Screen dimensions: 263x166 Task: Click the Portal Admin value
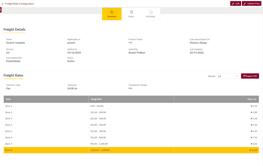pyautogui.click(x=13, y=61)
